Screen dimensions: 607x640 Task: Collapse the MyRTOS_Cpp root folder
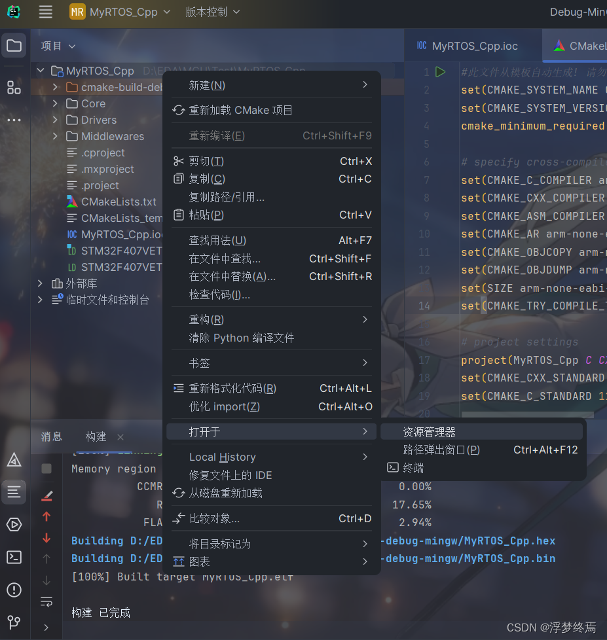click(41, 71)
